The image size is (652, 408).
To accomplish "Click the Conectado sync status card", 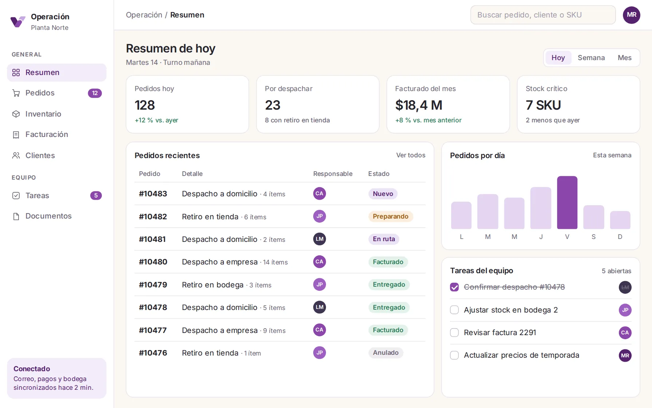I will (57, 378).
